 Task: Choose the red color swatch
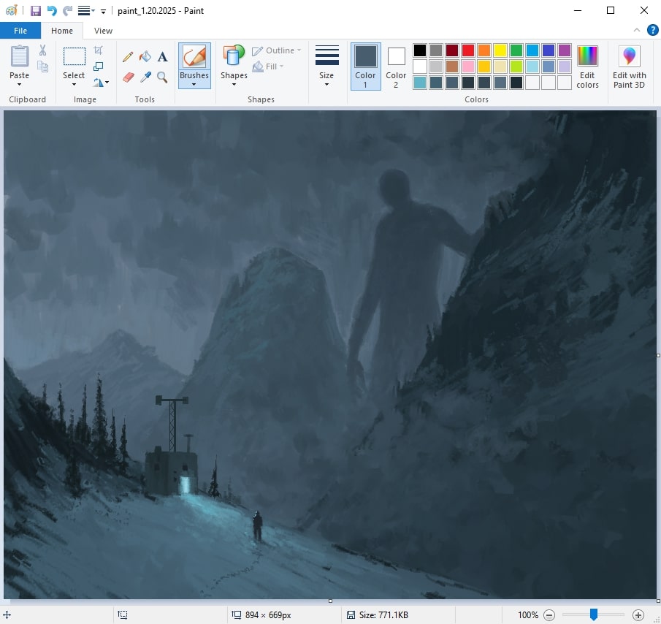coord(467,50)
